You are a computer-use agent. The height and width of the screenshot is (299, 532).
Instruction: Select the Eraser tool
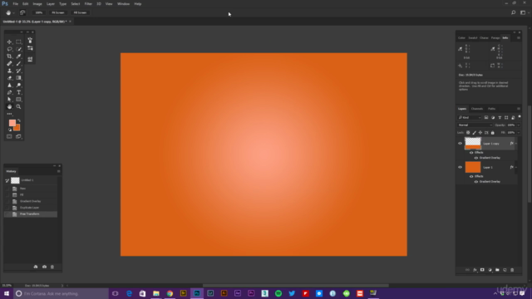click(x=9, y=78)
